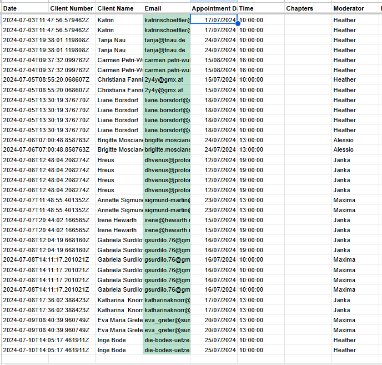Select the second Tanja Nau name cell

pyautogui.click(x=119, y=50)
